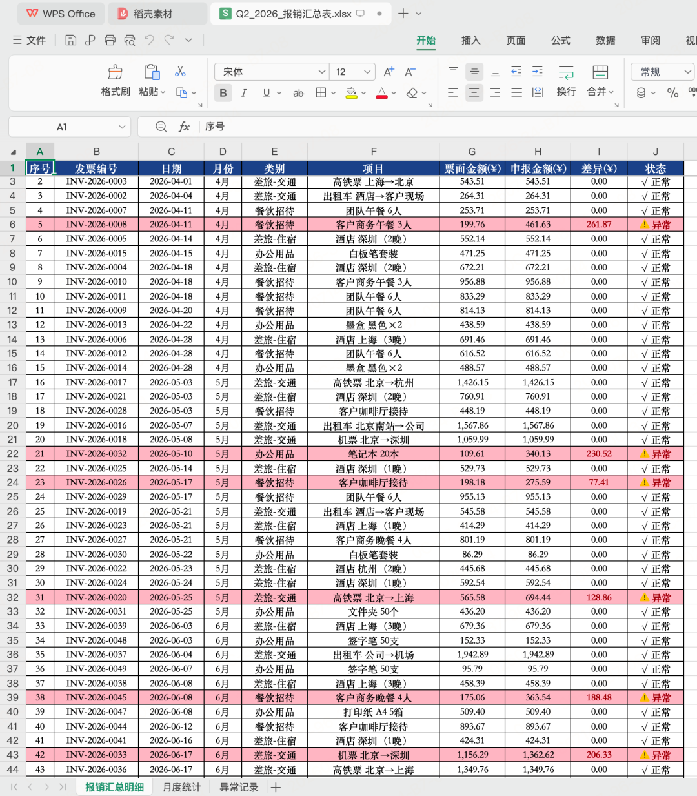Click the Print icon
Screen dimensions: 697x796
pyautogui.click(x=110, y=40)
